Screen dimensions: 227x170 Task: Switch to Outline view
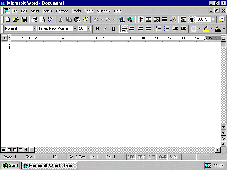(x=21, y=149)
